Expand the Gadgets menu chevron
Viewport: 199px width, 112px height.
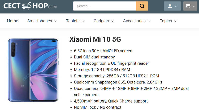coord(113,21)
